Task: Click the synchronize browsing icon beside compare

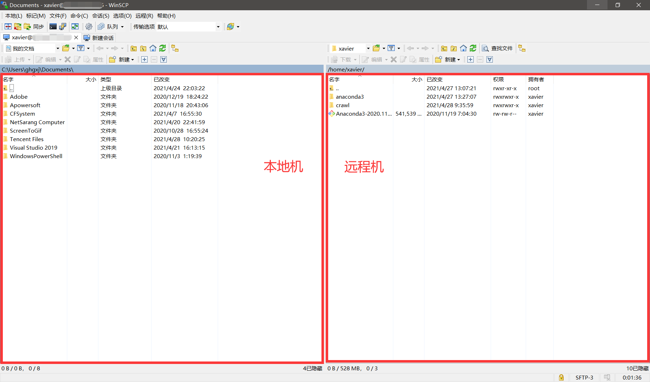Action: 17,27
